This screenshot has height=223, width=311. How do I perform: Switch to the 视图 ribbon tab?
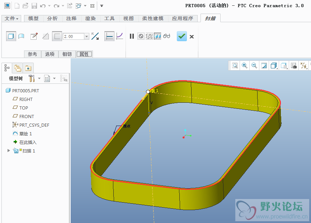[128, 18]
